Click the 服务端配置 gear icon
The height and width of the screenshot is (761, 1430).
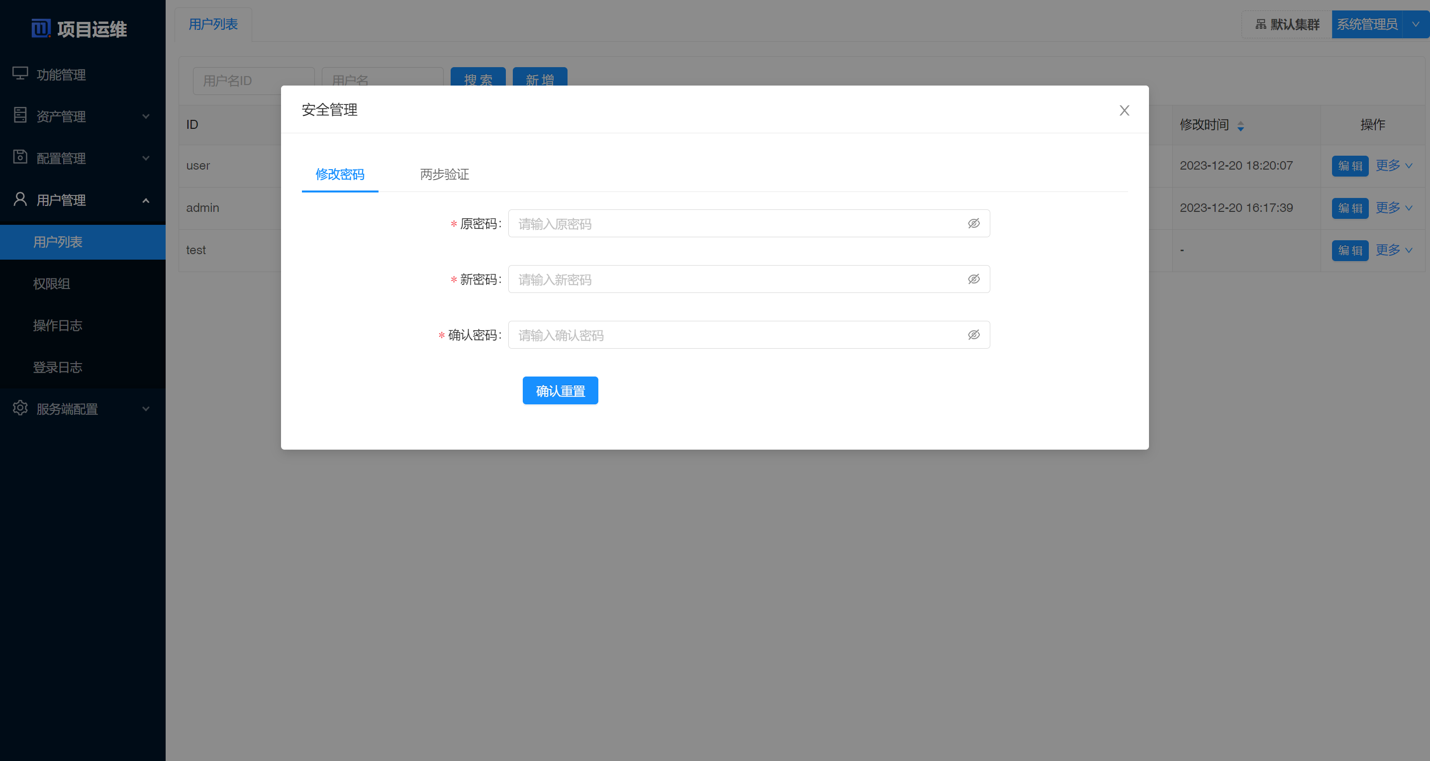tap(20, 408)
